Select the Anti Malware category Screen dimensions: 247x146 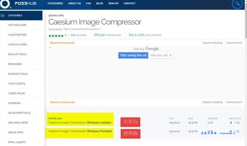(17, 25)
